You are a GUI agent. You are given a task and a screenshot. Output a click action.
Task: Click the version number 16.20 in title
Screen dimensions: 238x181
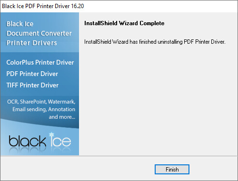78,6
